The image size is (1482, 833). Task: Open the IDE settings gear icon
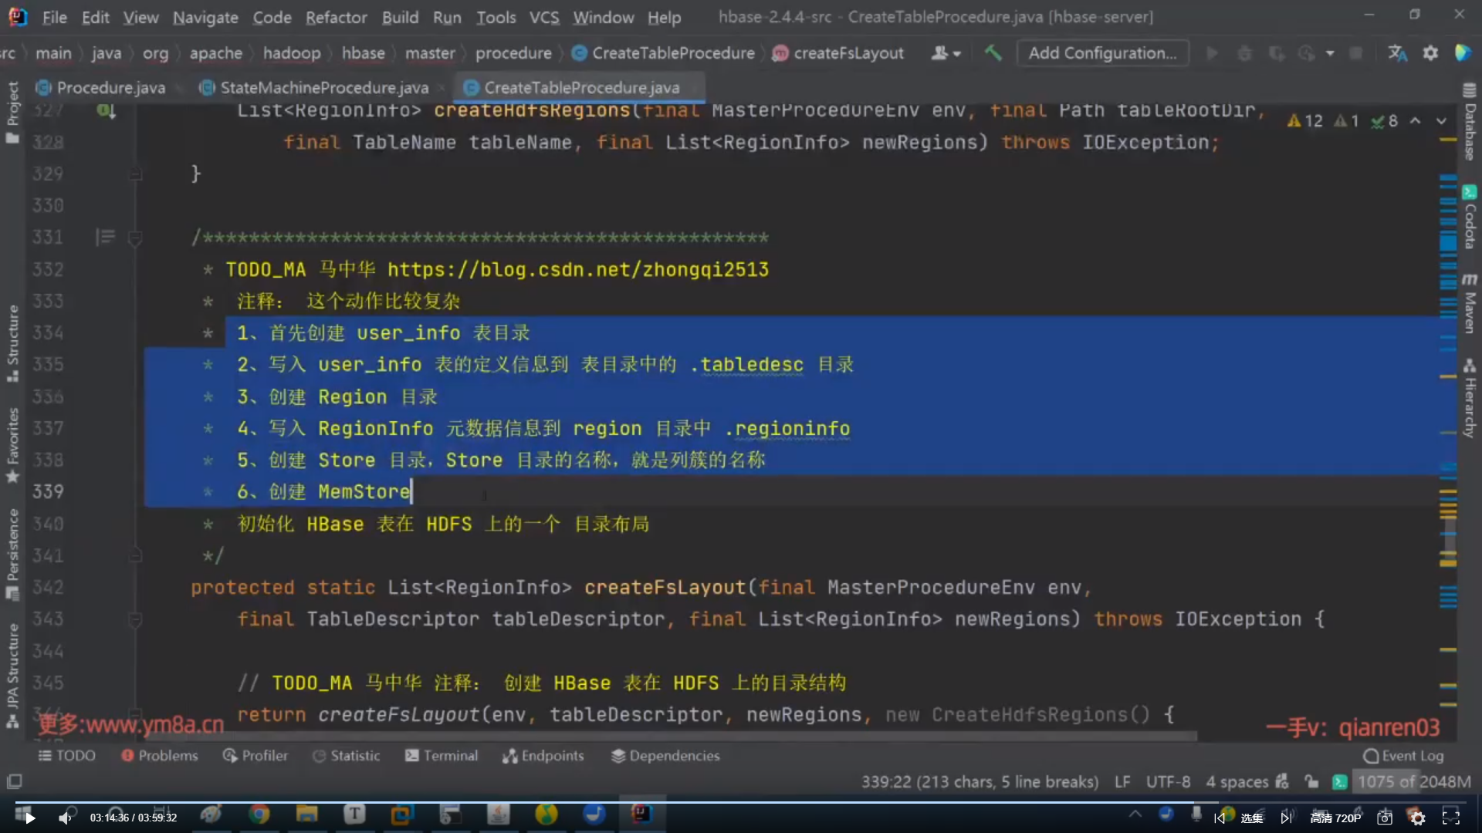[1430, 53]
